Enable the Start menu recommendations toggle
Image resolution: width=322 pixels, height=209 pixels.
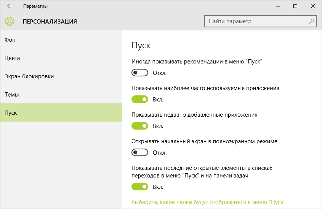click(139, 73)
